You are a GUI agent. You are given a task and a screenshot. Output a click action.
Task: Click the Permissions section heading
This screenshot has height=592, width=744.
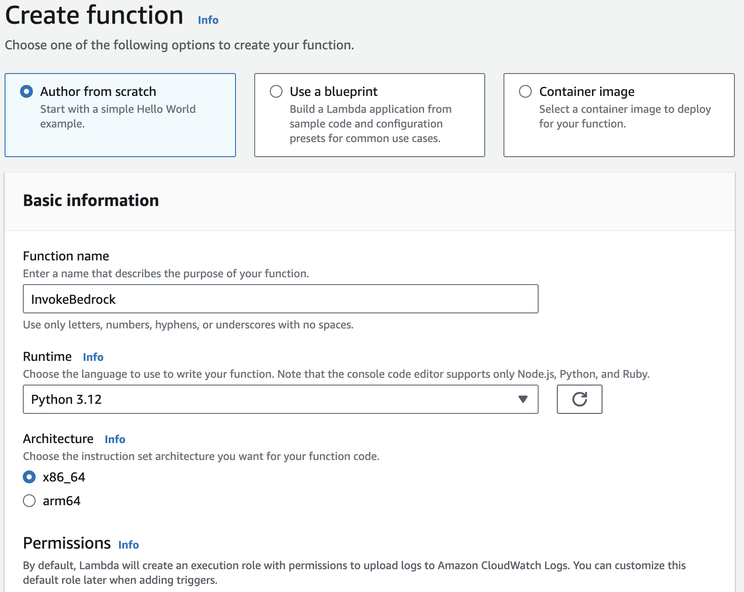tap(67, 543)
